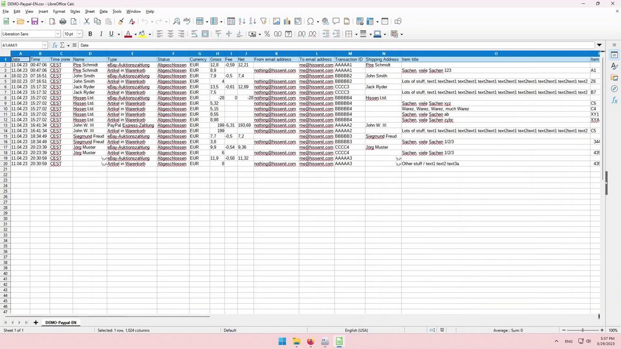621x349 pixels.
Task: Toggle AutoFilter funnel icon
Action: (x=263, y=21)
